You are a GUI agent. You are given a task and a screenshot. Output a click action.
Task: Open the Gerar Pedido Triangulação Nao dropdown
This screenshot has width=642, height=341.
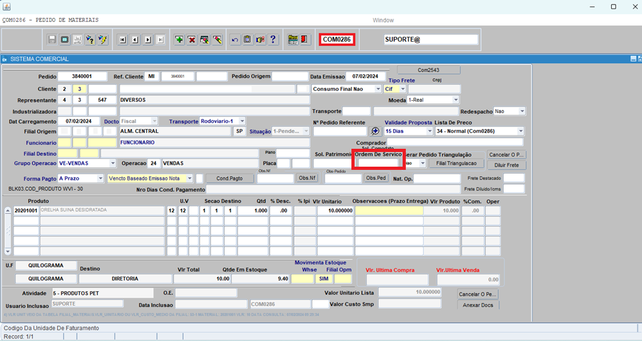(422, 163)
